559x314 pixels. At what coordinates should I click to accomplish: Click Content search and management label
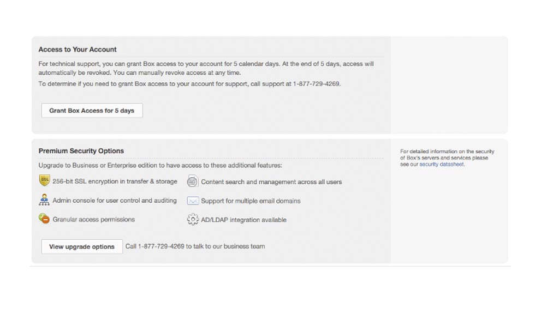click(271, 182)
